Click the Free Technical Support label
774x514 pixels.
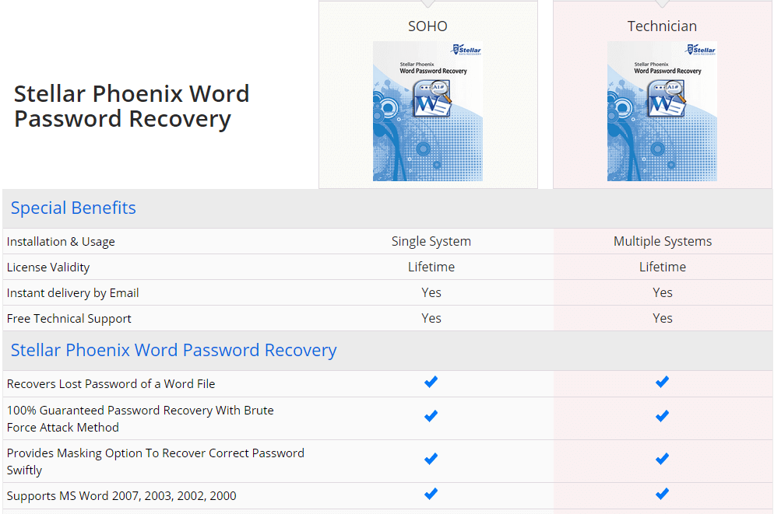[x=69, y=319]
